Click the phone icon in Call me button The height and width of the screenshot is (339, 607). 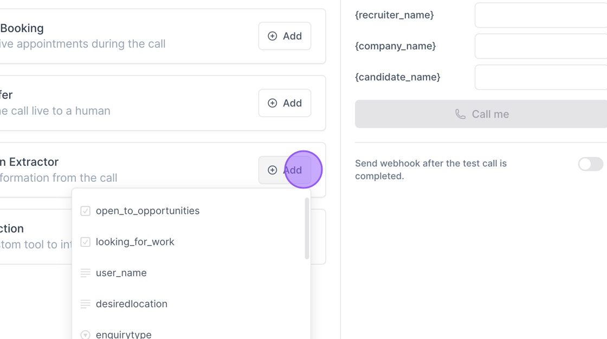[460, 114]
